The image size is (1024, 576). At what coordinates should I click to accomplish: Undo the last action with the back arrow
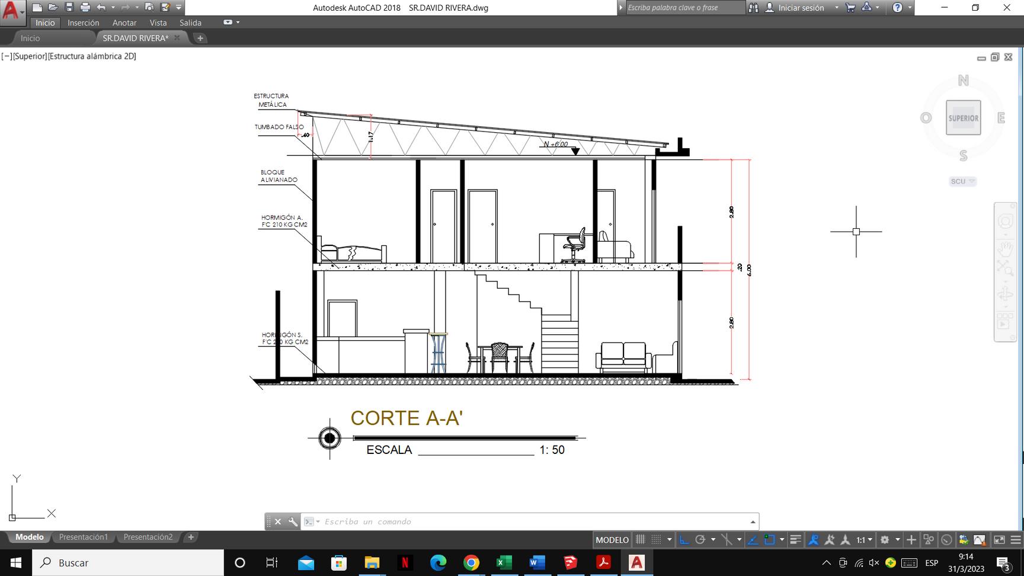[101, 8]
